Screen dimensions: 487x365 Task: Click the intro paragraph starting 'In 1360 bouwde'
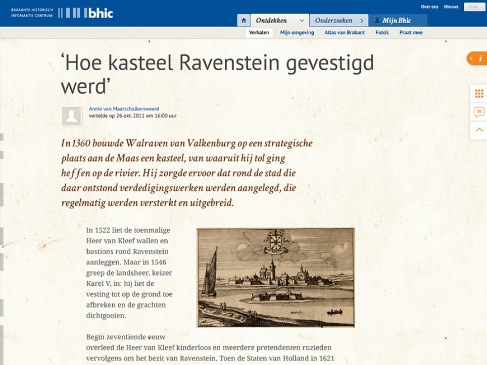[186, 173]
